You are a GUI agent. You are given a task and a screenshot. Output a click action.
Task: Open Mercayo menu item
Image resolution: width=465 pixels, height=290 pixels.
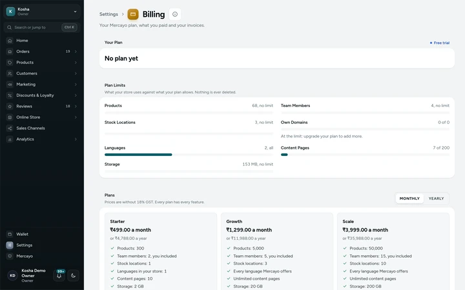pos(42,256)
